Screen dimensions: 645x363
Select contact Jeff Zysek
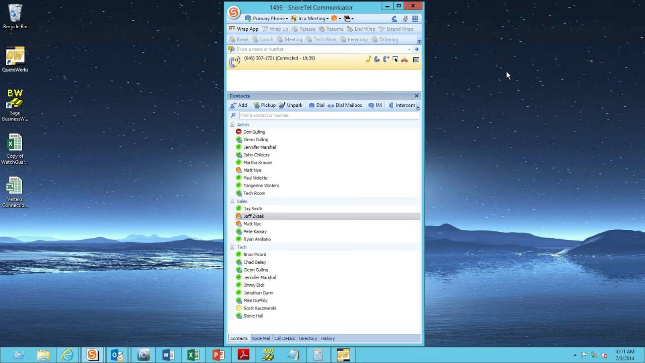point(253,216)
